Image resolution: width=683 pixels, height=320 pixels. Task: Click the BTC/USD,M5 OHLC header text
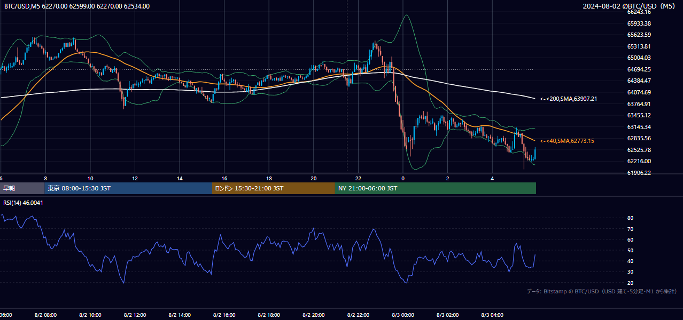(x=77, y=6)
